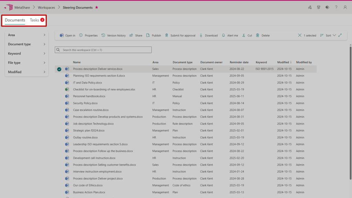Click the permissions people icon in header
The image size is (352, 198).
(x=310, y=7)
